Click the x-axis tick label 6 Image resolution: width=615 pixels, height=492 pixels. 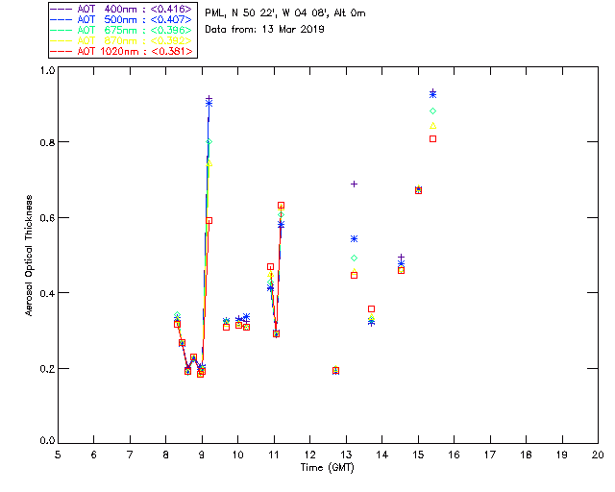pos(94,455)
